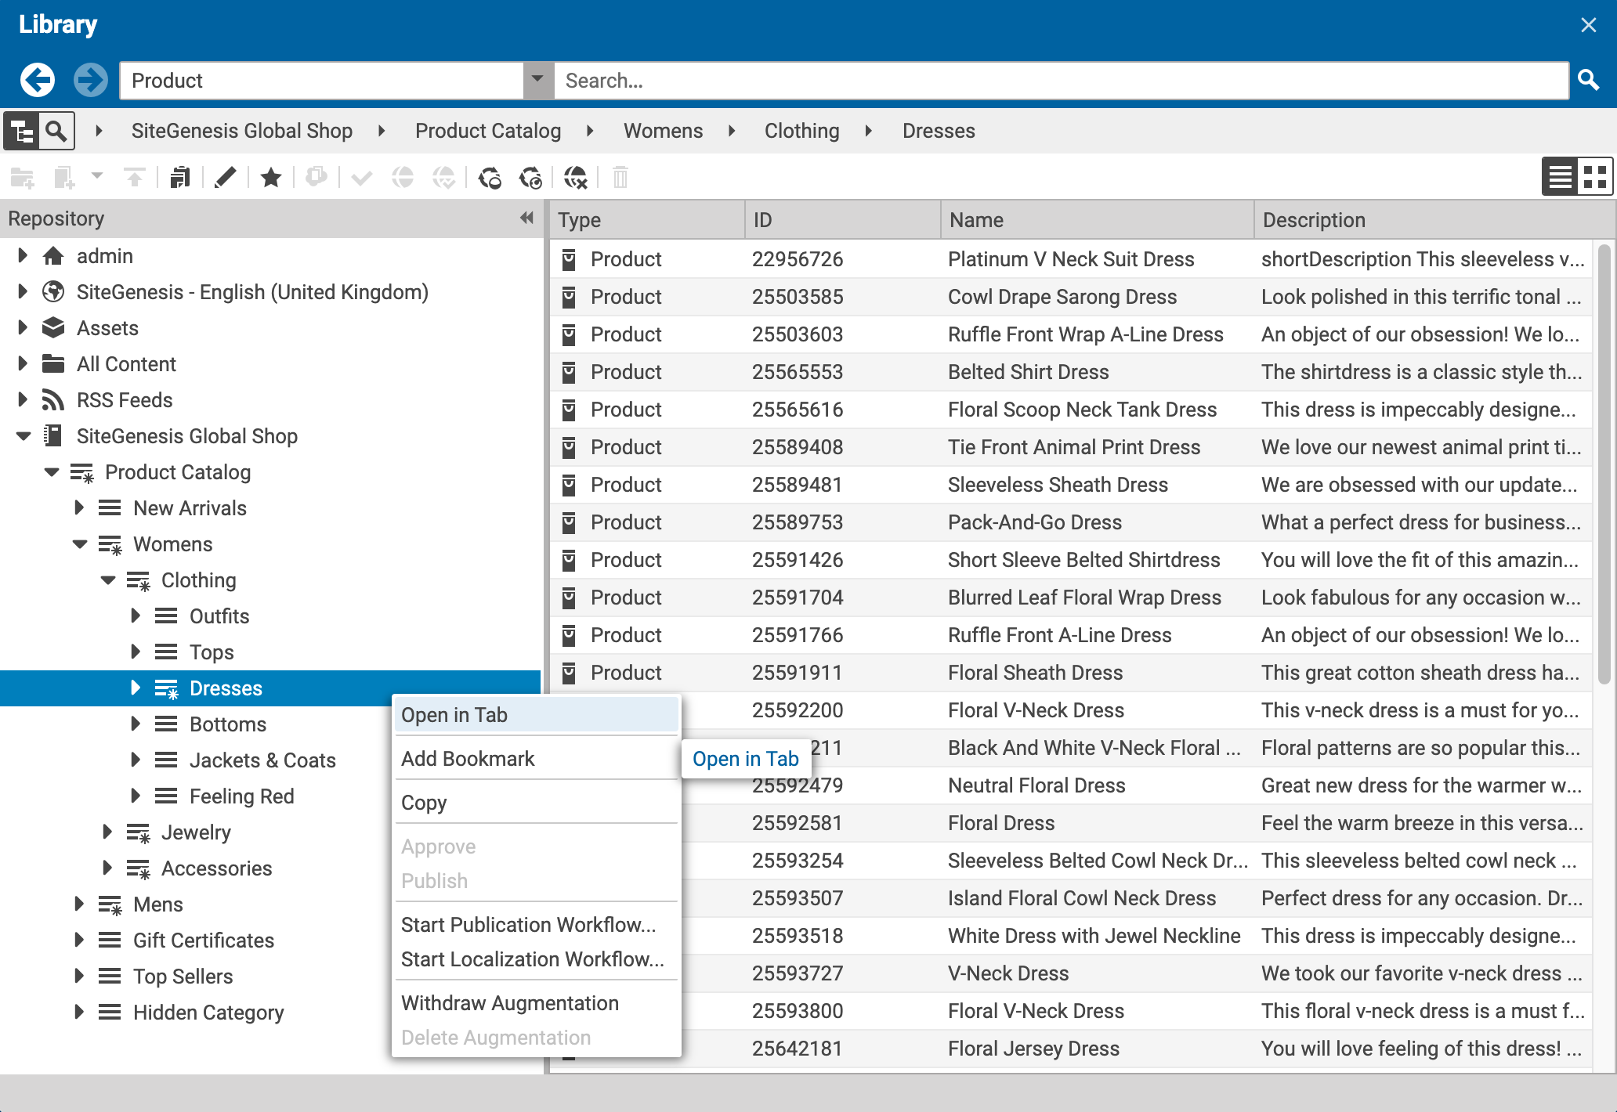Collapse the Womens node in the repository tree

pyautogui.click(x=79, y=543)
